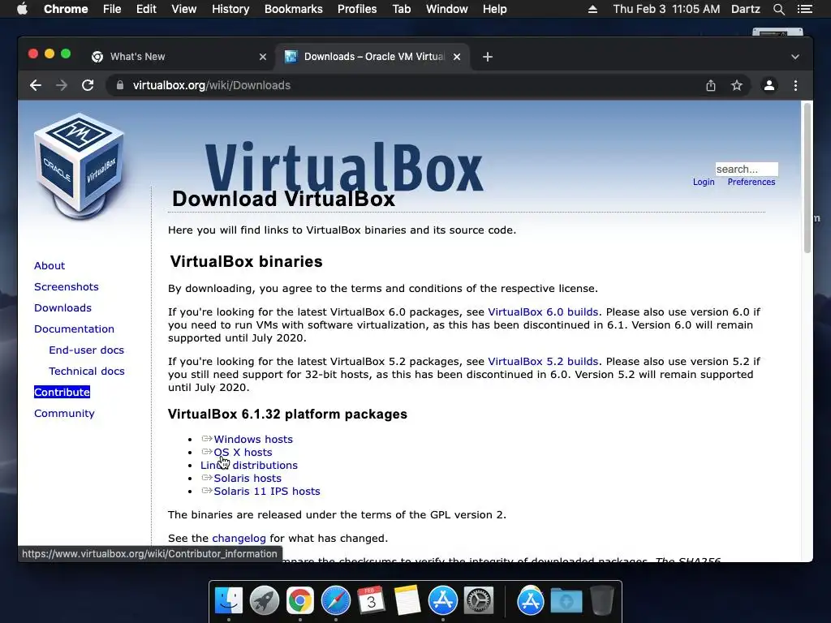
Task: Open the Bookmarks menu
Action: [294, 9]
